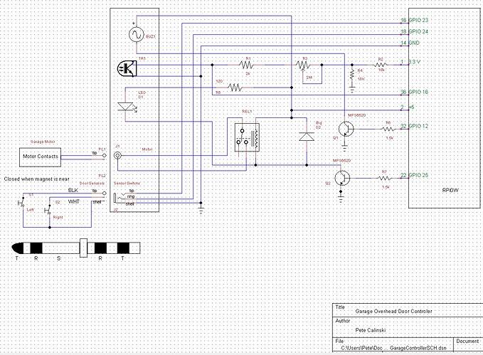Click the GPIO 23 pin label
Image resolution: width=483 pixels, height=355 pixels.
point(418,21)
